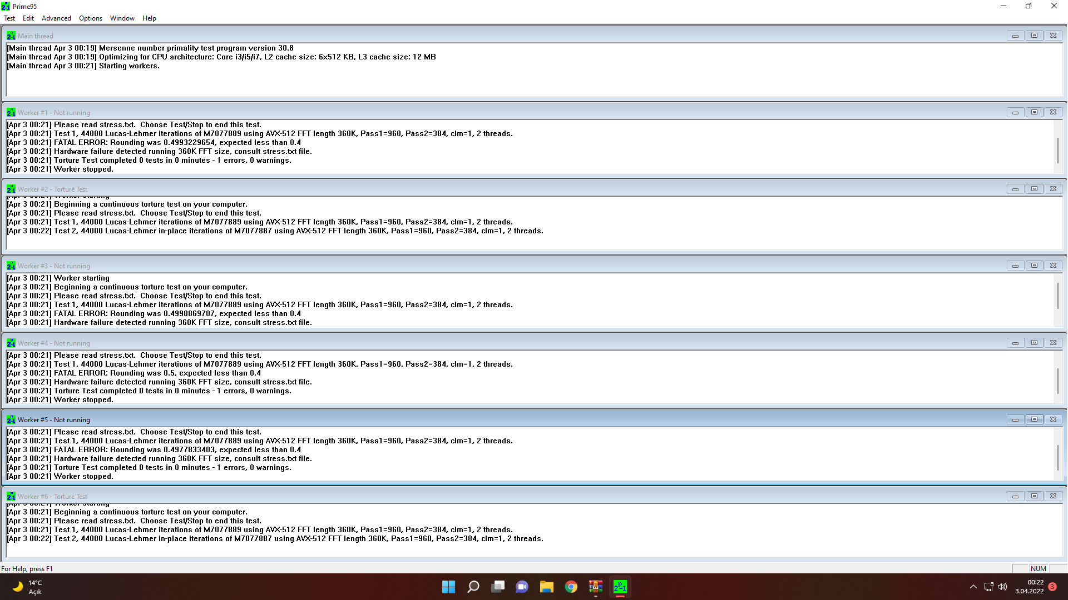This screenshot has width=1068, height=600.
Task: Open taskbar Search
Action: tap(473, 587)
